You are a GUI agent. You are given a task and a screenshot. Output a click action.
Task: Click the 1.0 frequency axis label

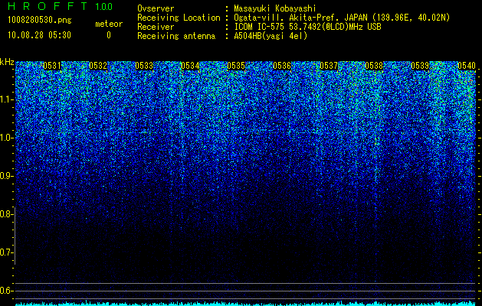tap(6, 138)
